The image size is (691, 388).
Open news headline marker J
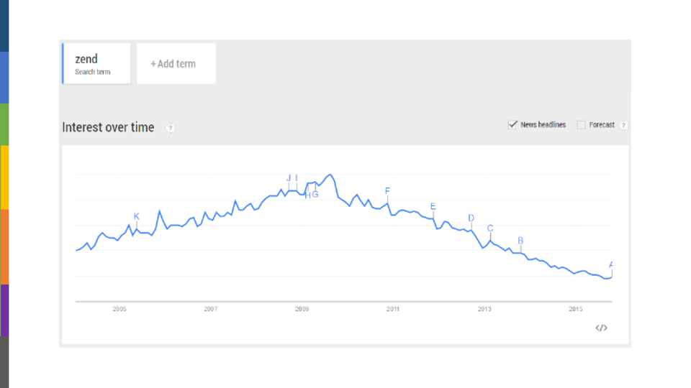[x=289, y=178]
